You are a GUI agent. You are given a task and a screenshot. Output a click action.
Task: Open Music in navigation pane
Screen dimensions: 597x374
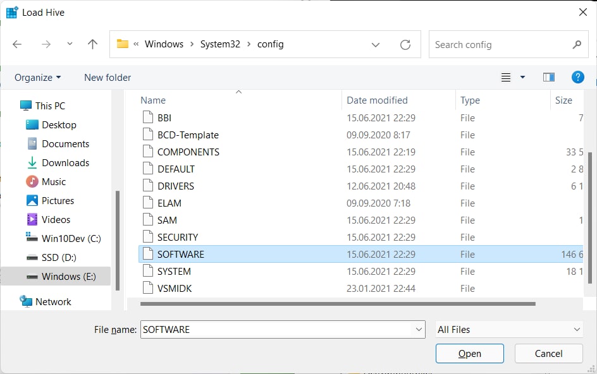click(46, 181)
